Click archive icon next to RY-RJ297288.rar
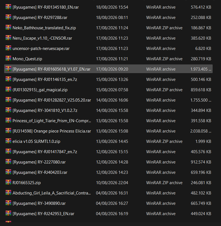Viewport: 221px width, 226px height. click(x=8, y=17)
